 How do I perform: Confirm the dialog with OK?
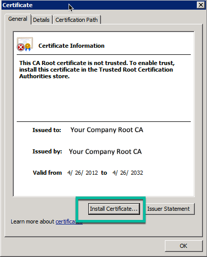(x=184, y=246)
